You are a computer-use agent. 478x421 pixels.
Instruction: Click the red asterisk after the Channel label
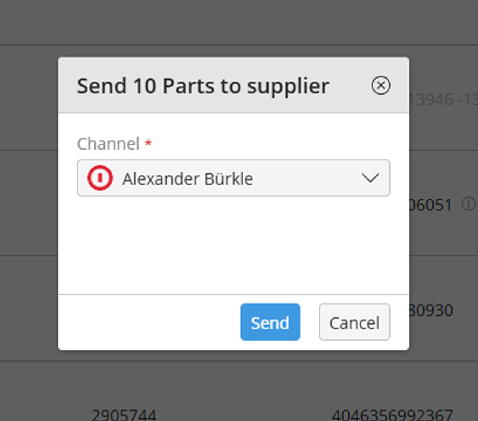coord(149,143)
